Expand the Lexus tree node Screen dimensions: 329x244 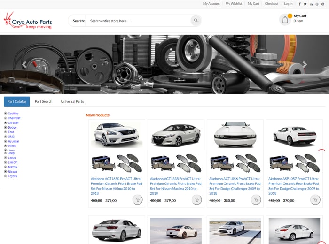point(6,158)
